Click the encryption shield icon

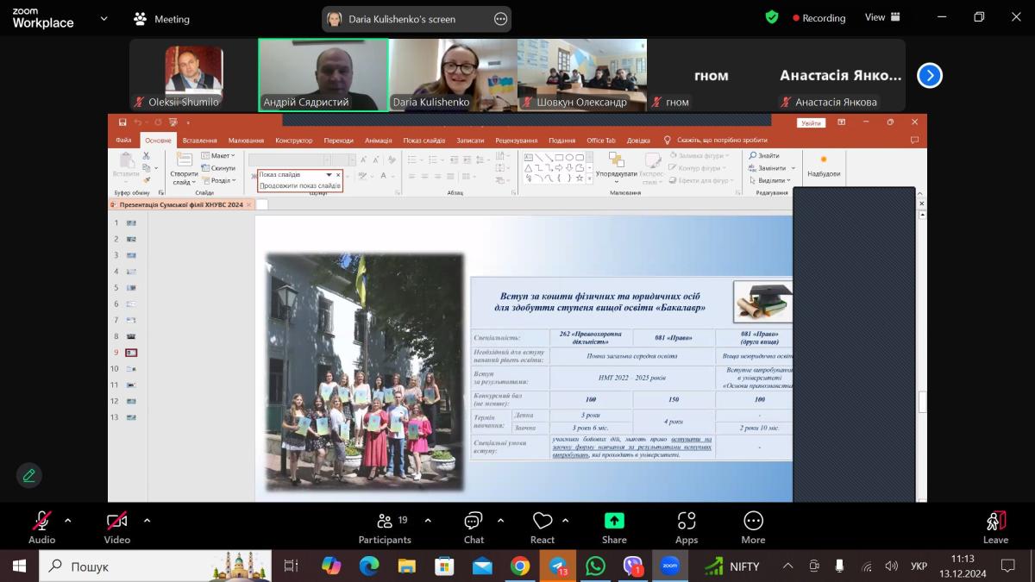pyautogui.click(x=771, y=17)
